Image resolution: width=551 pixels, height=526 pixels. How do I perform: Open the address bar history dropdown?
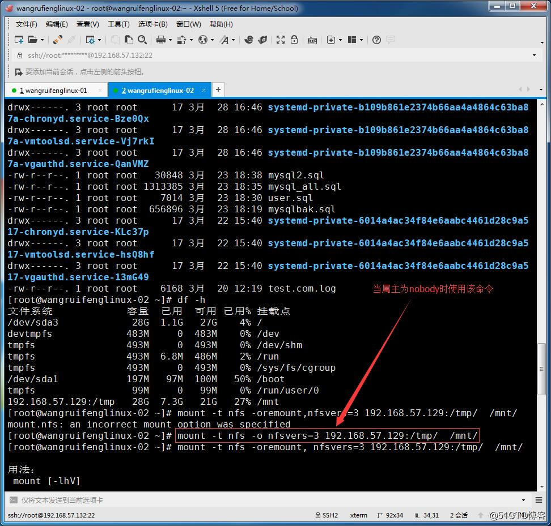[534, 55]
